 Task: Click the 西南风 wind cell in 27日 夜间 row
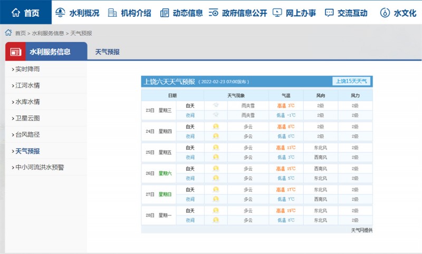click(x=321, y=199)
